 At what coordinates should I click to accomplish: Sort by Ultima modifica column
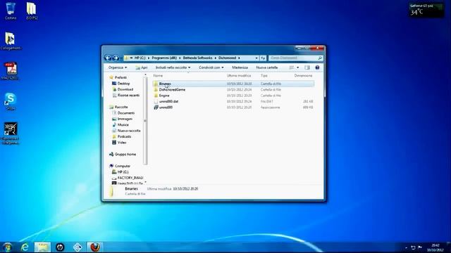[x=239, y=75]
